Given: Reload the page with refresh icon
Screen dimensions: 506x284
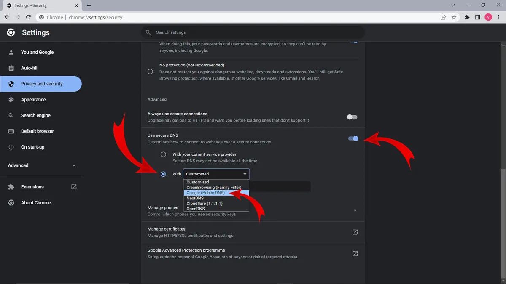Looking at the screenshot, I should [28, 17].
